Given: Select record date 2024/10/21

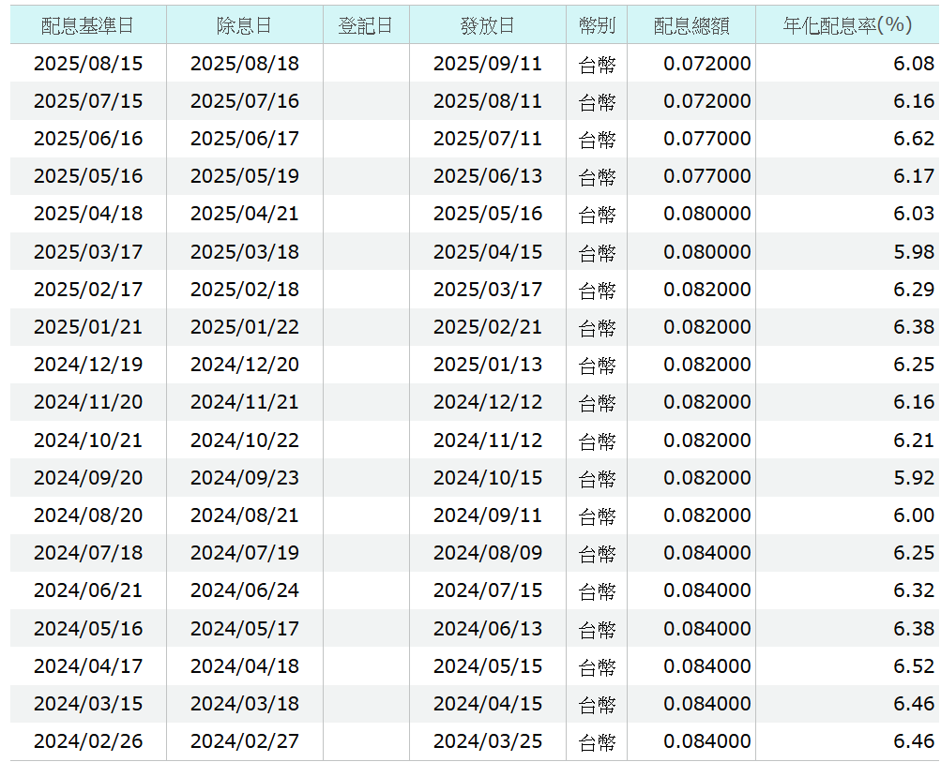Looking at the screenshot, I should click(x=88, y=441).
